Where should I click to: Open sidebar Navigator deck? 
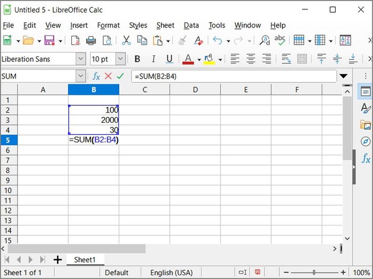point(366,142)
